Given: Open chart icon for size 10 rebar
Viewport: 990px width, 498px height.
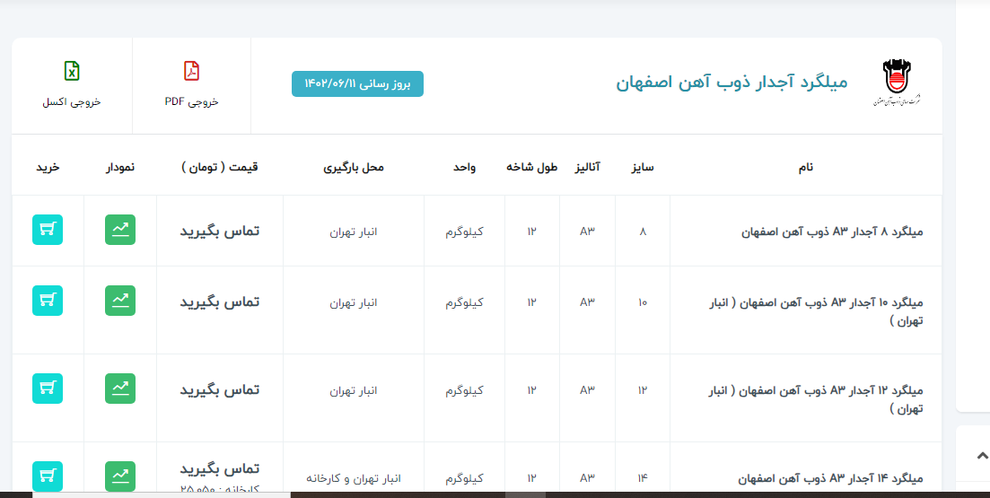Looking at the screenshot, I should click(x=119, y=301).
